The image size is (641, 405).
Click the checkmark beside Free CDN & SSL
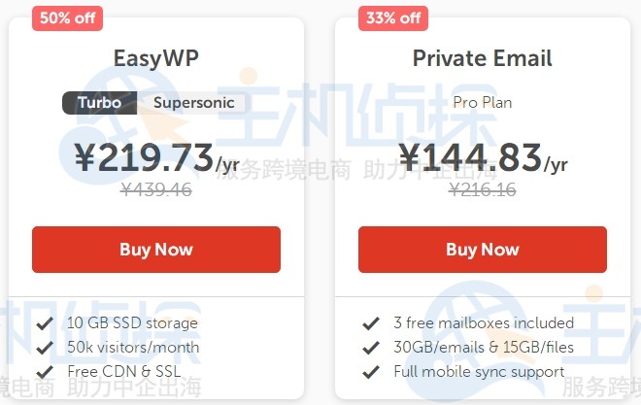[44, 372]
